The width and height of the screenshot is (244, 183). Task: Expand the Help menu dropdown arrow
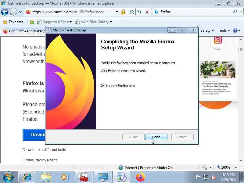(239, 30)
